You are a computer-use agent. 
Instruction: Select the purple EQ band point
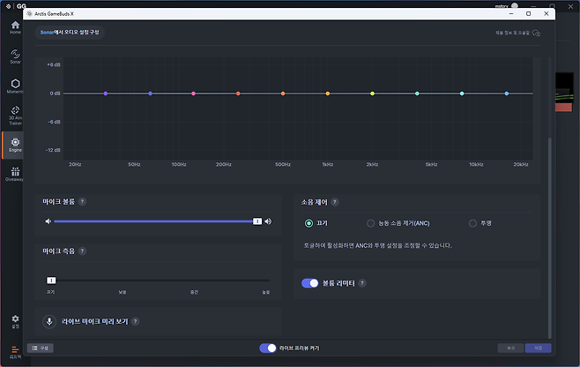(x=106, y=94)
